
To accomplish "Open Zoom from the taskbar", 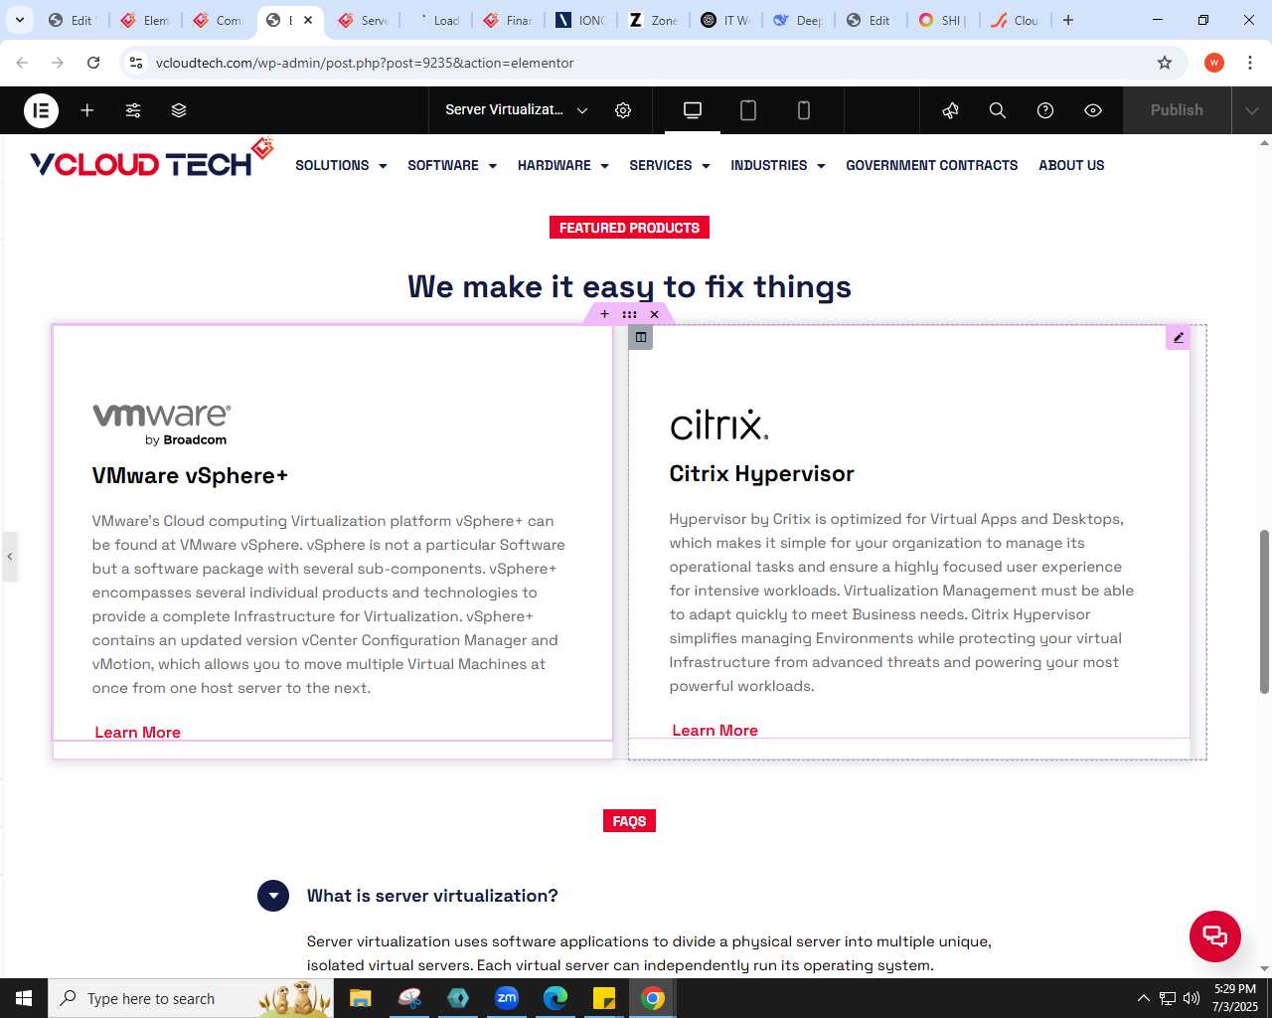I will (x=507, y=998).
